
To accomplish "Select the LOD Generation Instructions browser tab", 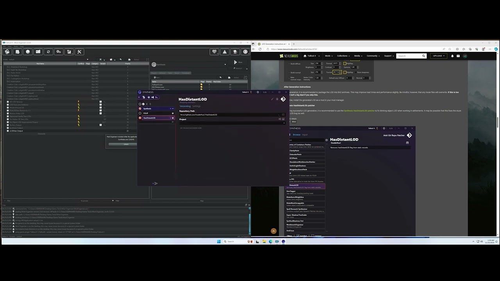I will 273,44.
